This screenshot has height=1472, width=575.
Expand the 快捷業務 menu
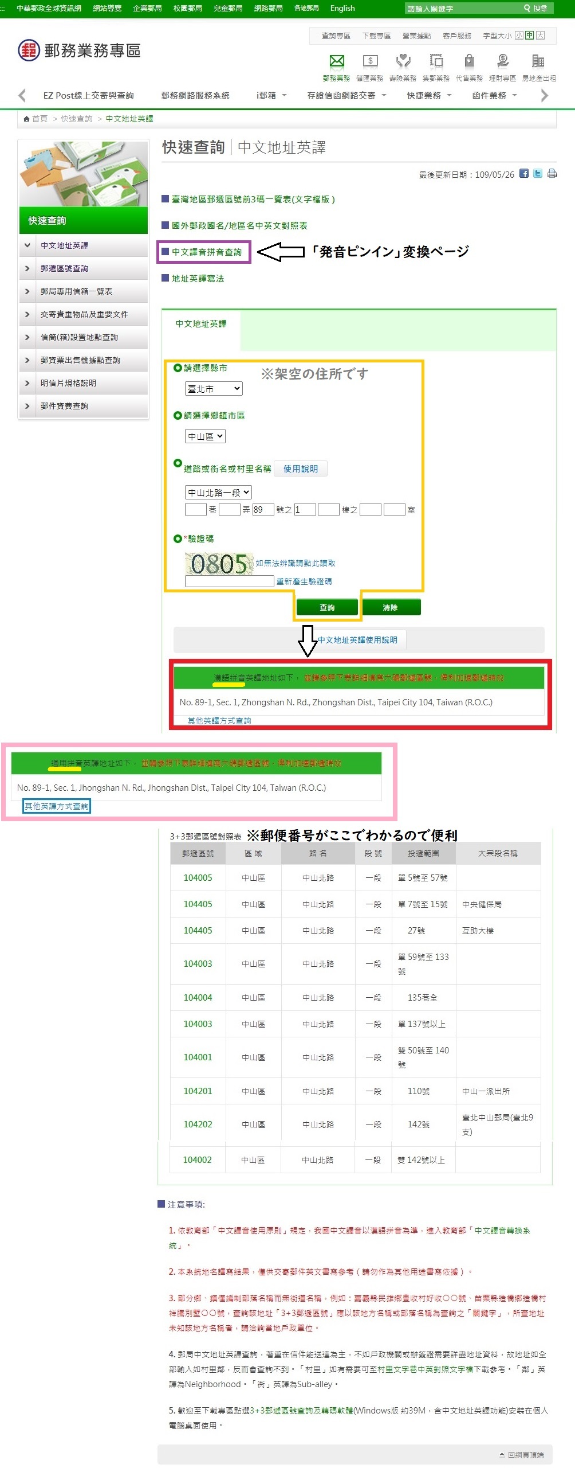tap(429, 95)
